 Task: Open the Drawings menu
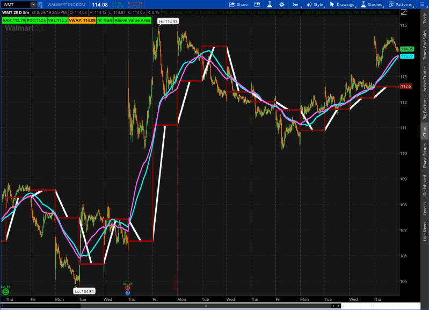343,4
